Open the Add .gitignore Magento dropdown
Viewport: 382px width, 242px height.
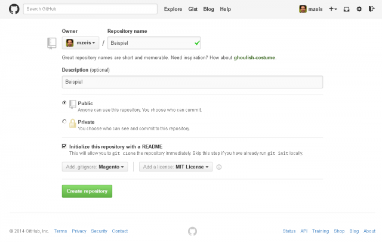click(x=95, y=167)
